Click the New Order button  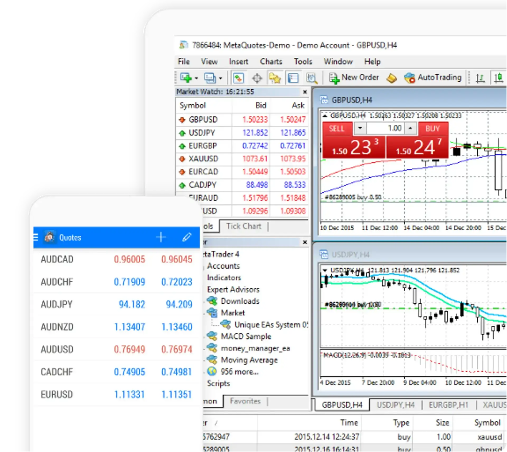click(x=354, y=78)
